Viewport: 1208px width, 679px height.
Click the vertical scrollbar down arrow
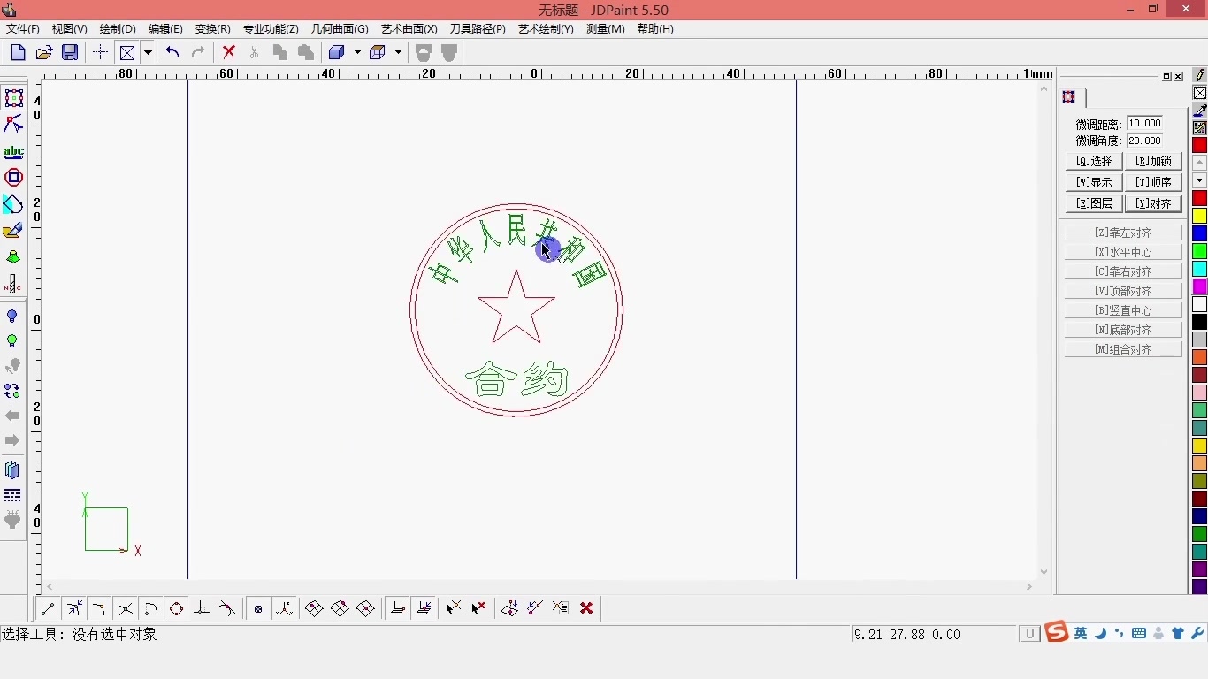click(x=1044, y=572)
